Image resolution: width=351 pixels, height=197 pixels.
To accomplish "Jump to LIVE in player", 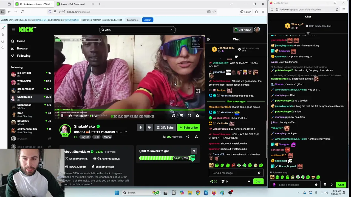I will [94, 116].
